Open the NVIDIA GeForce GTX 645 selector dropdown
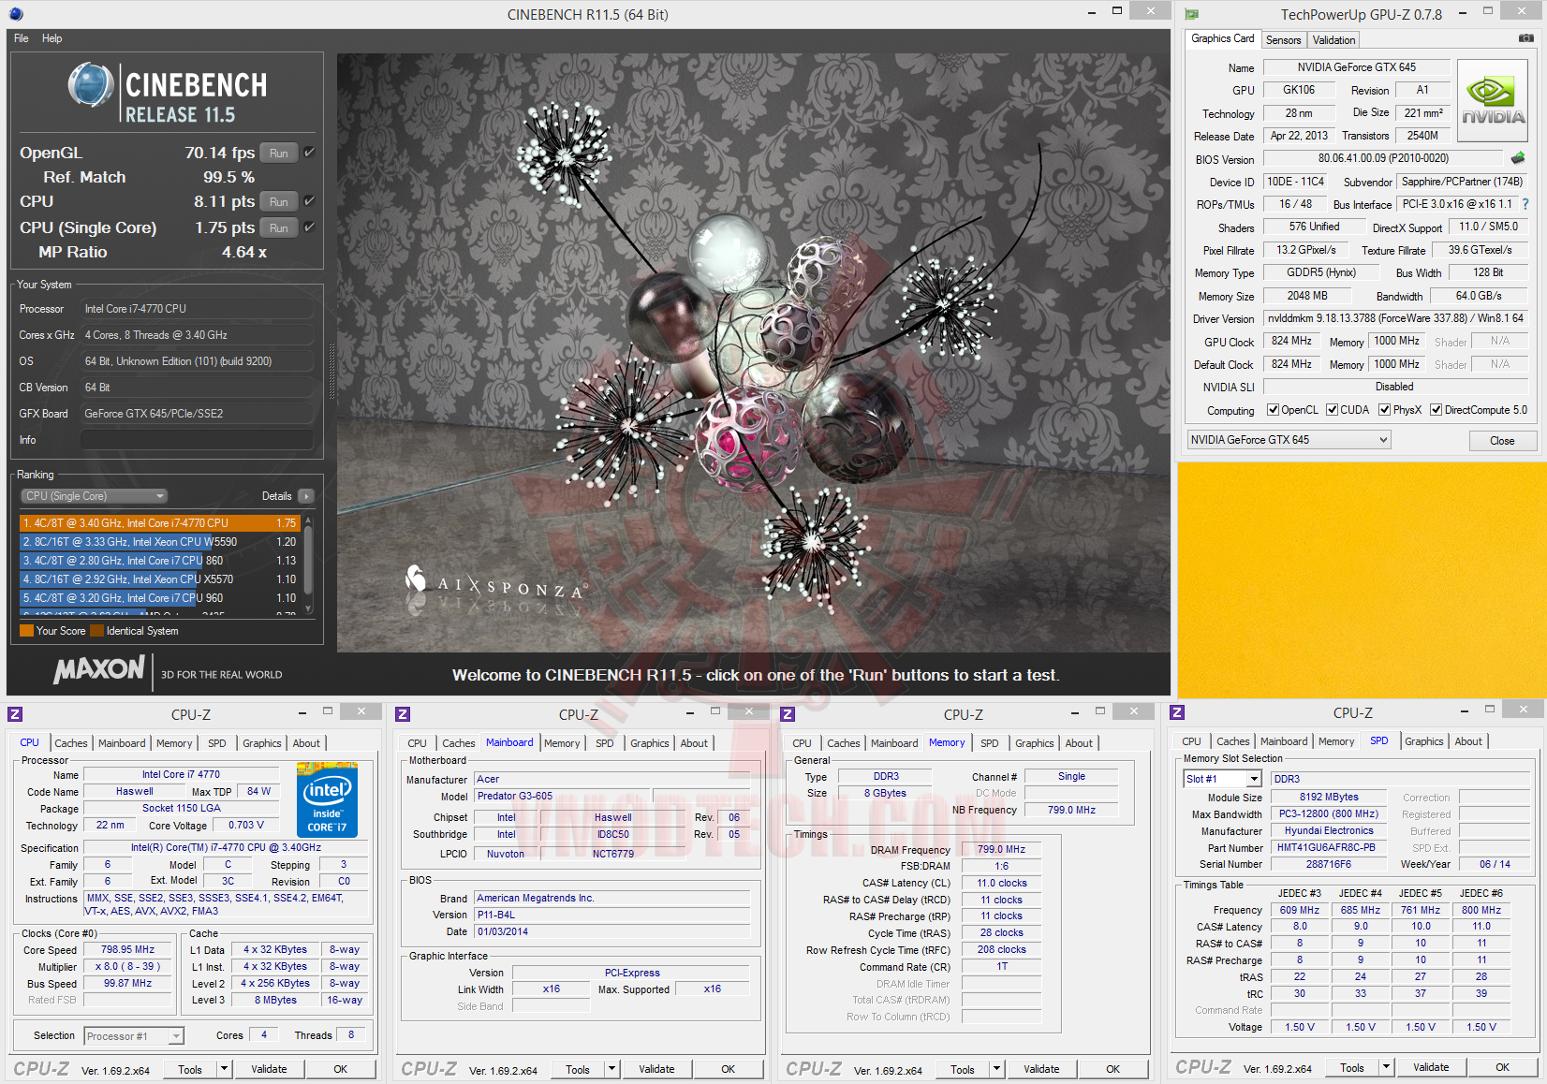This screenshot has height=1084, width=1547. 1289,440
